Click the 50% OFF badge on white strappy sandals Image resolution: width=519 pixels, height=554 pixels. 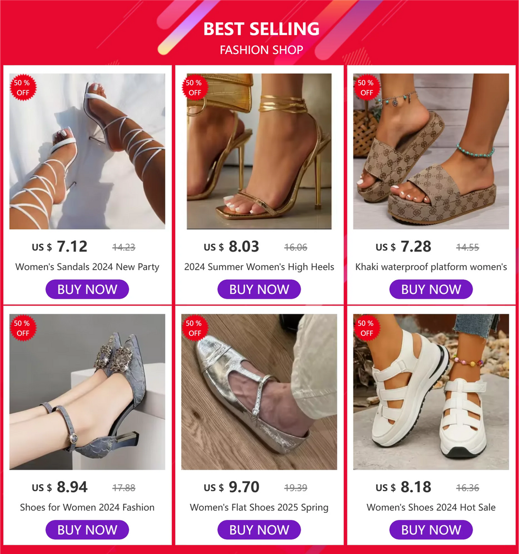click(22, 88)
